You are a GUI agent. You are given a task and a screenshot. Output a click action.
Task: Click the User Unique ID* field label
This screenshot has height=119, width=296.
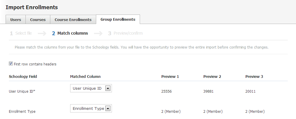click(x=22, y=91)
